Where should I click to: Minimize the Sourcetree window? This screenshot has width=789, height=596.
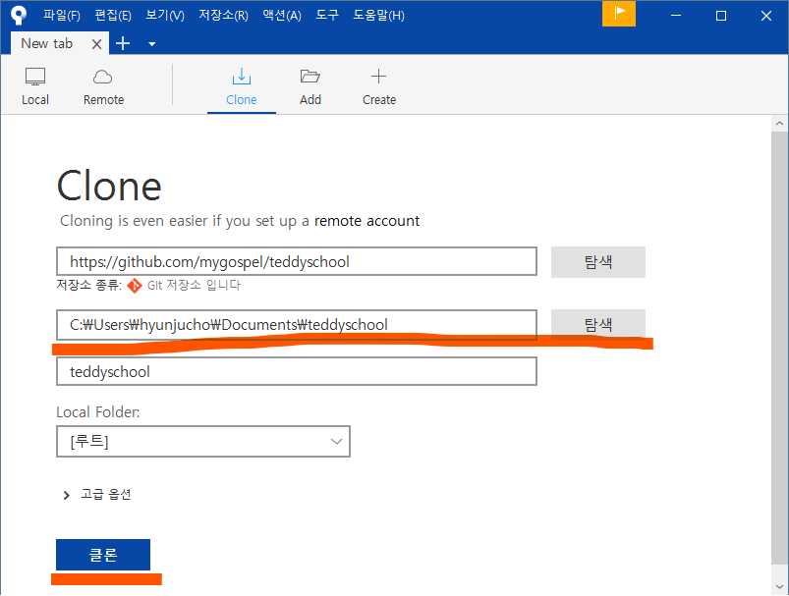click(676, 16)
